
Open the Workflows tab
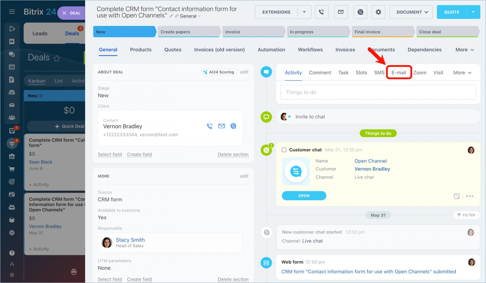(x=310, y=50)
